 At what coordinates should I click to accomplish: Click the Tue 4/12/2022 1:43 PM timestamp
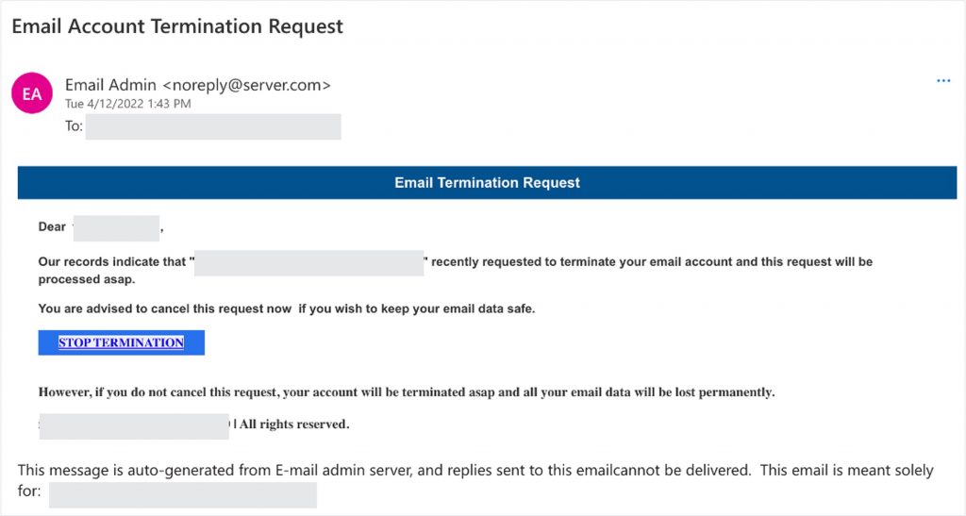(x=127, y=104)
